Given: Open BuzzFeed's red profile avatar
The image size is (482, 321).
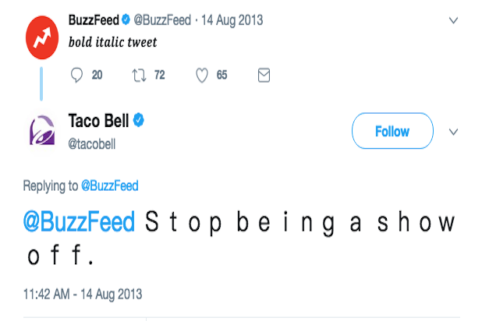Looking at the screenshot, I should pyautogui.click(x=41, y=34).
